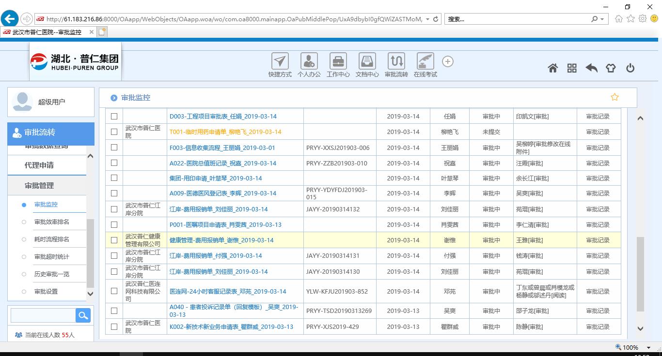Viewport: 662px width, 356px height.
Task: Open the browser search box dropdown arrow
Action: [602, 19]
